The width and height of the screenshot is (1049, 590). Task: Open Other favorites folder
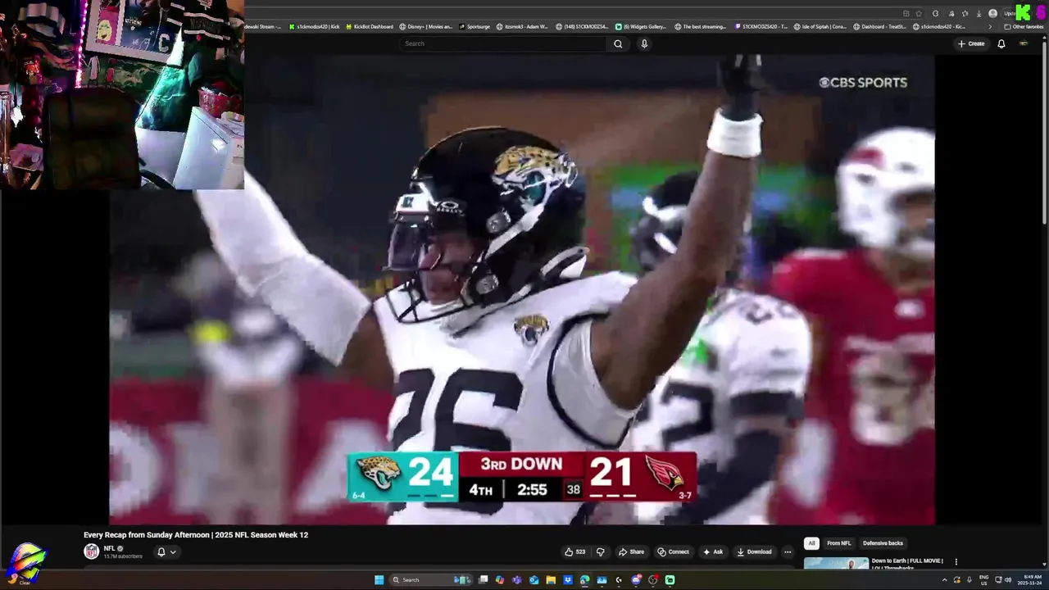(x=1024, y=26)
